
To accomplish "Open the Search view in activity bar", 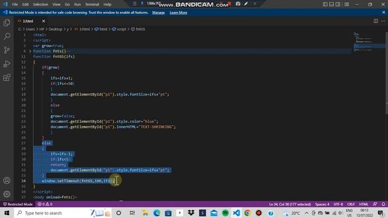I will click(7, 36).
